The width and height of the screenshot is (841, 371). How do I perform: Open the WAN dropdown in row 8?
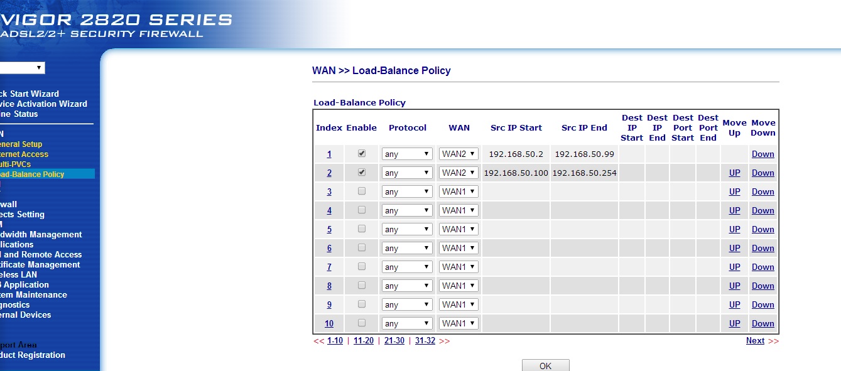(x=458, y=286)
